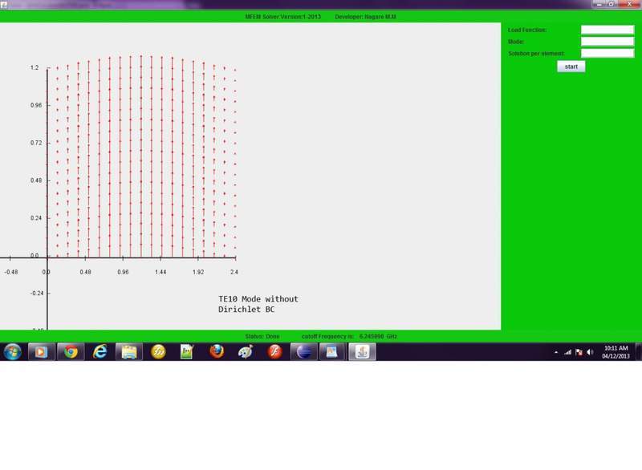Switch to the active Java application taskbar button
This screenshot has width=642, height=470.
coord(362,351)
